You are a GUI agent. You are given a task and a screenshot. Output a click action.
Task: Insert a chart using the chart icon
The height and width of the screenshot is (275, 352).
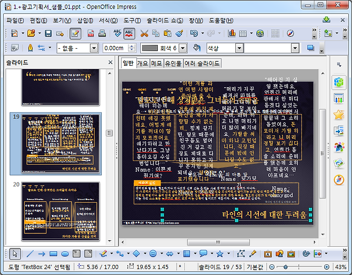coord(232,33)
